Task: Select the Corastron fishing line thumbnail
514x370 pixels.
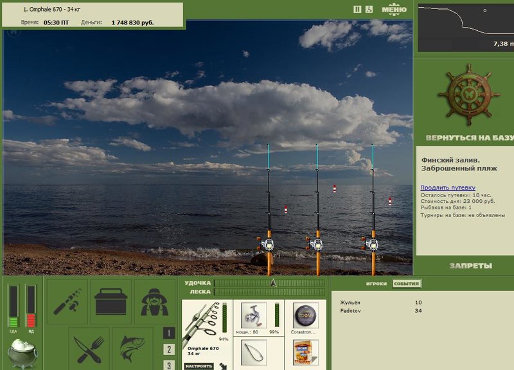Action: click(x=306, y=315)
